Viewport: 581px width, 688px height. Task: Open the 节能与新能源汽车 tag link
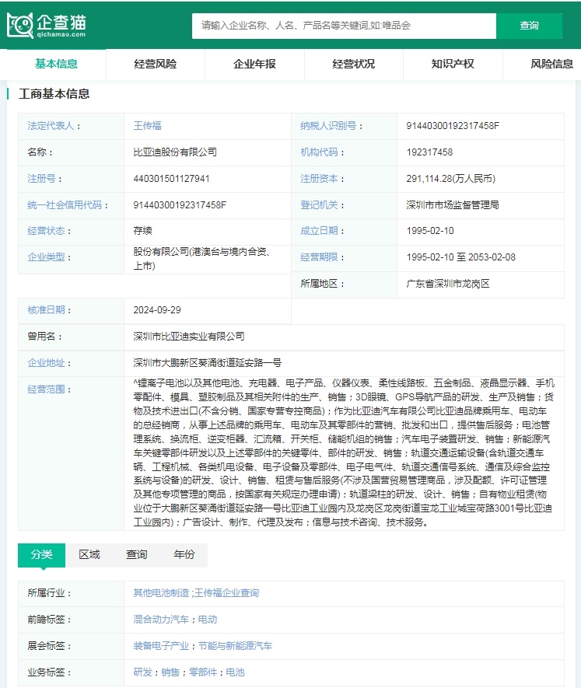[x=235, y=646]
